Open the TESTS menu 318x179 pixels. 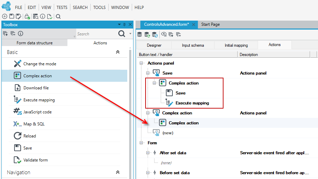pyautogui.click(x=62, y=8)
